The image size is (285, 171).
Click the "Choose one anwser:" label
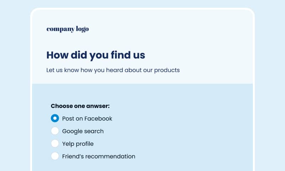click(x=80, y=106)
